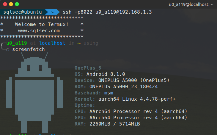
Task: Click the green maximize window button
Action: pos(17,4)
